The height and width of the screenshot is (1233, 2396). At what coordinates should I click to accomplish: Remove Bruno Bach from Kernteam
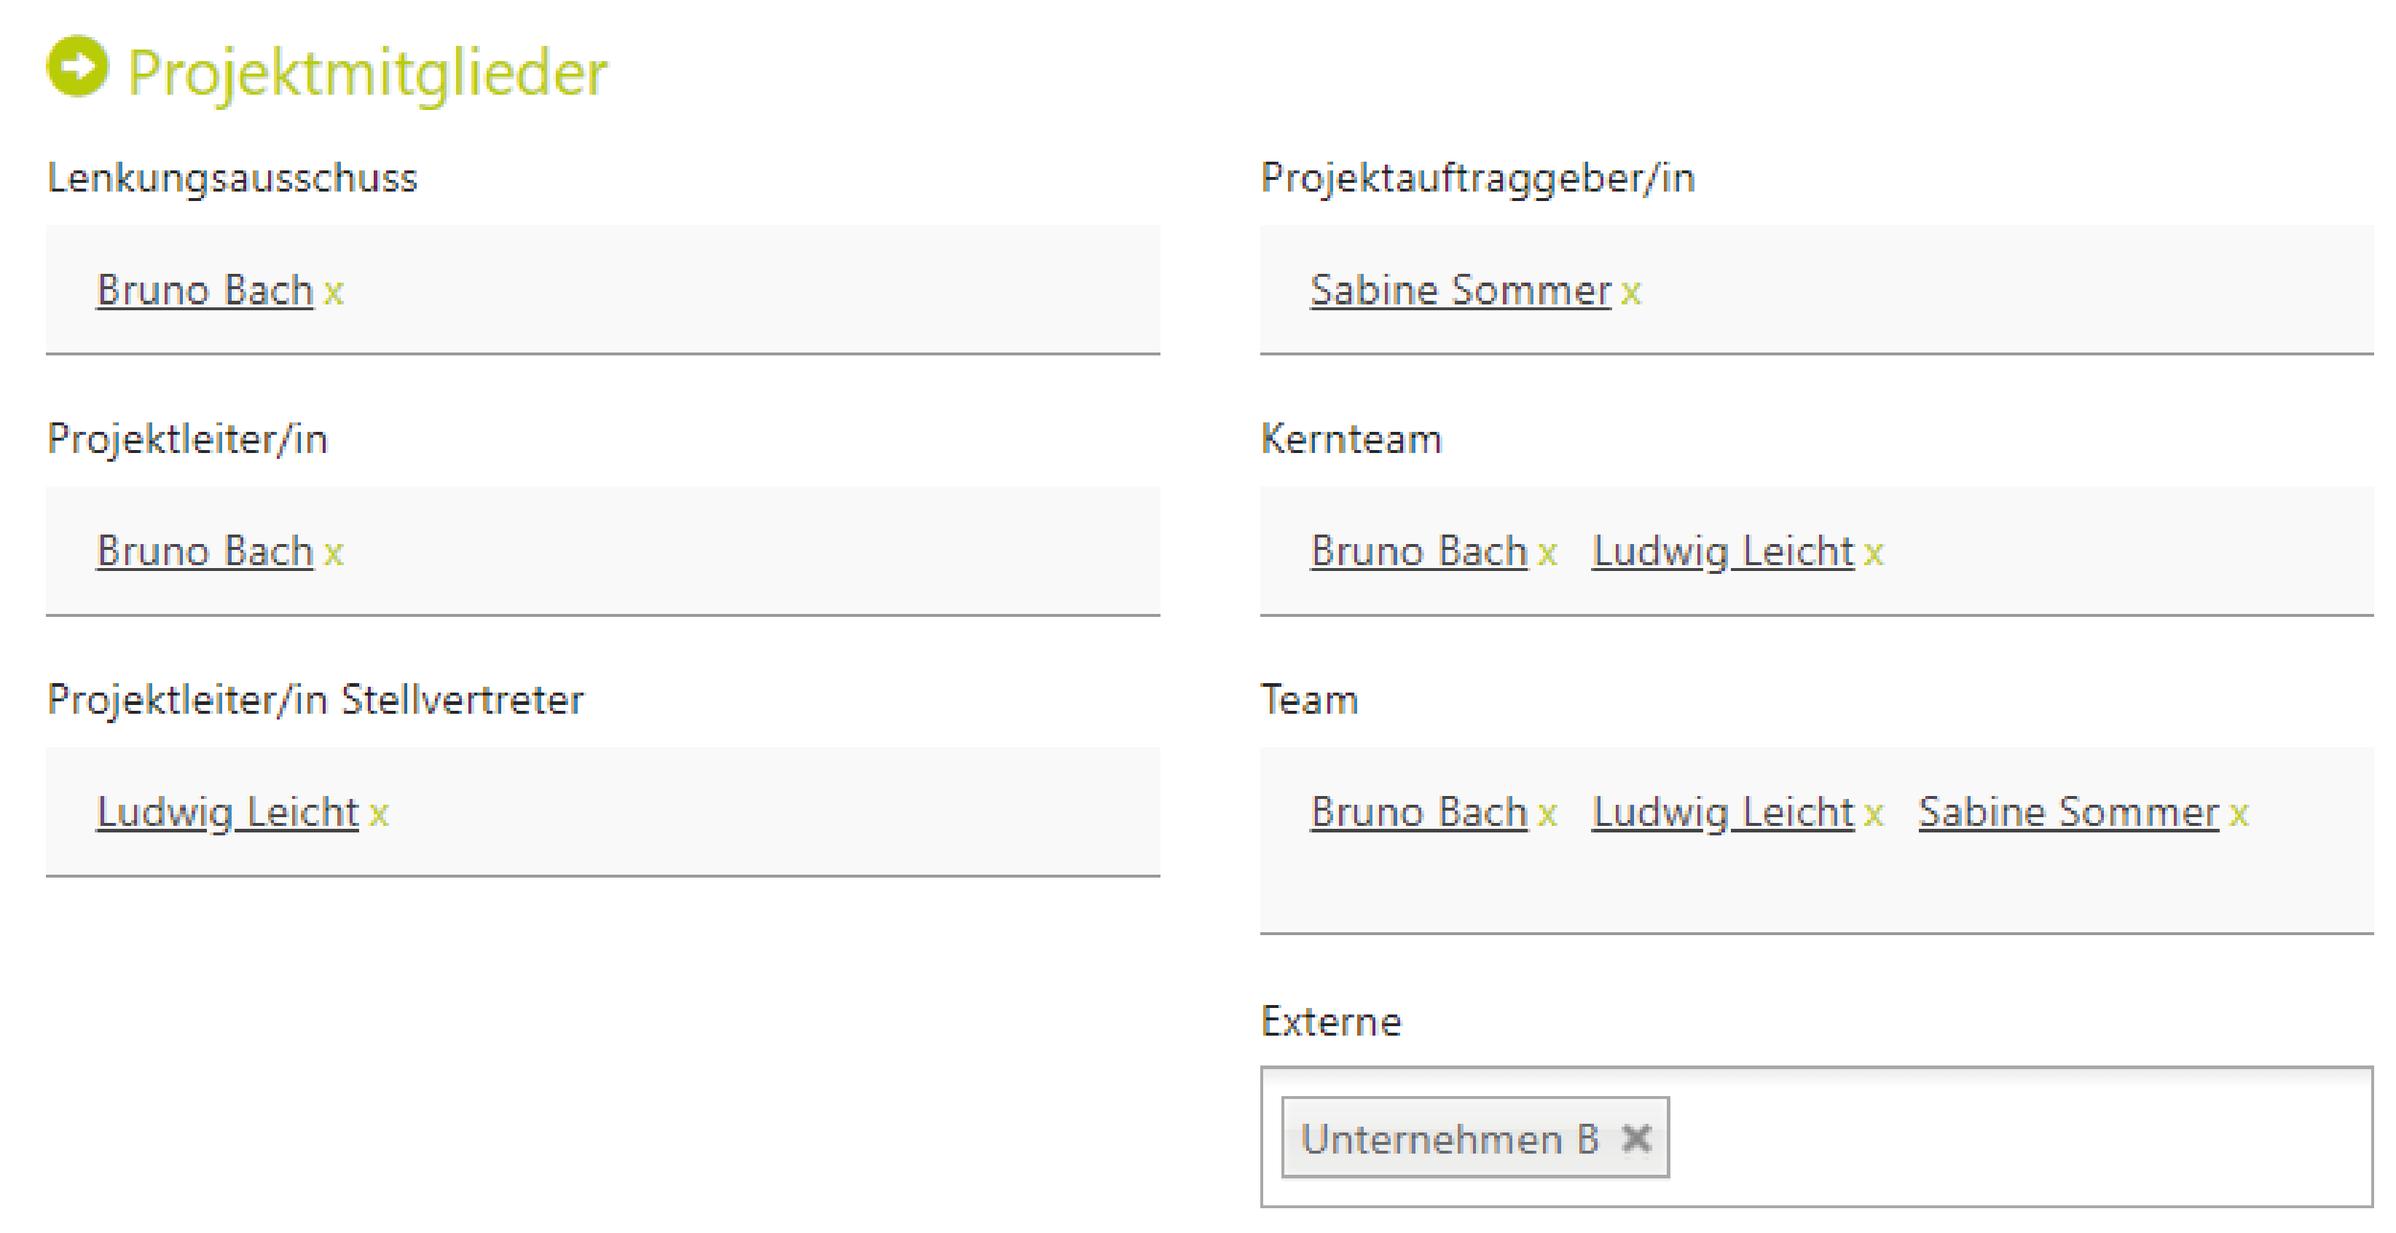tap(1548, 554)
